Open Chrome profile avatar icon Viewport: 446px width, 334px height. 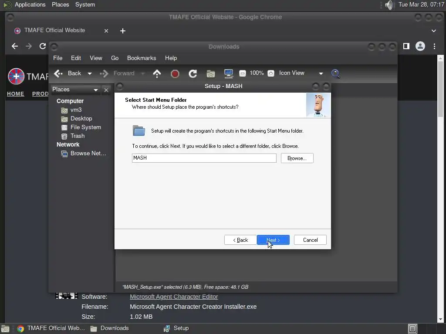[420, 46]
